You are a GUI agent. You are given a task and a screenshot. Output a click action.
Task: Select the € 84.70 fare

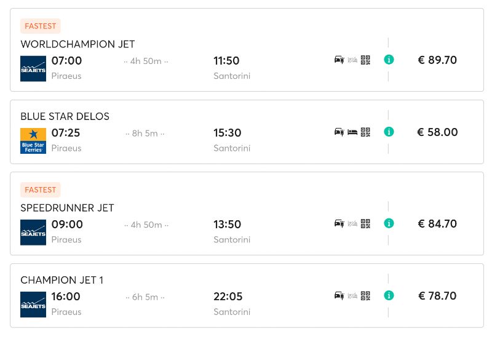(x=437, y=224)
